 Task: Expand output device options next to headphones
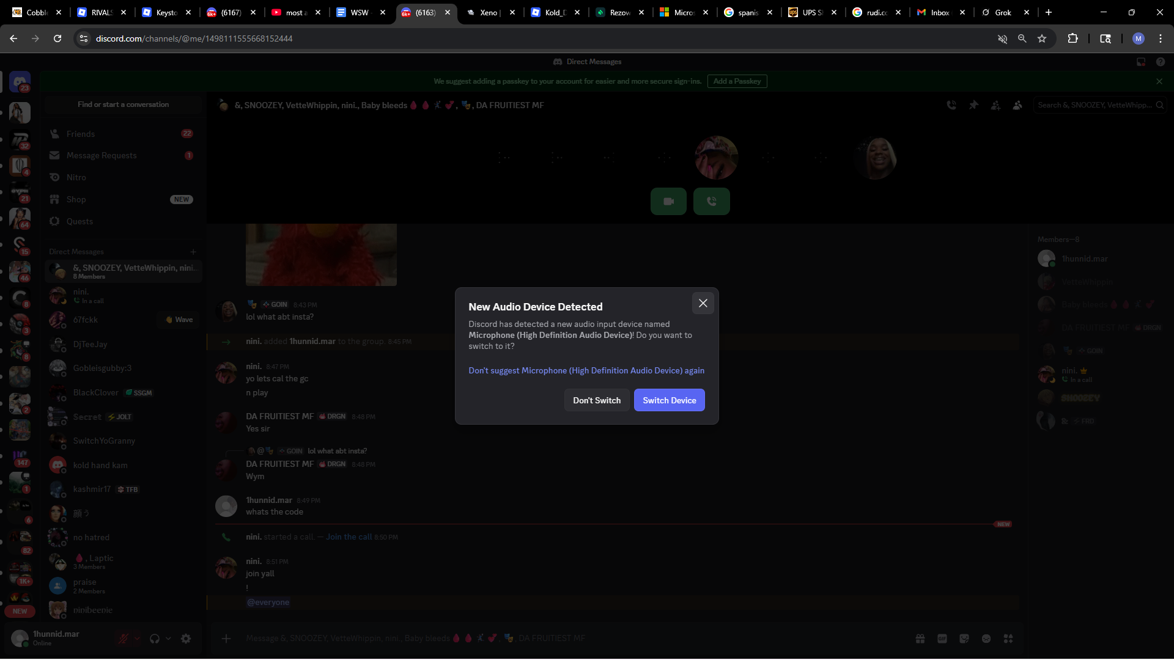tap(168, 639)
